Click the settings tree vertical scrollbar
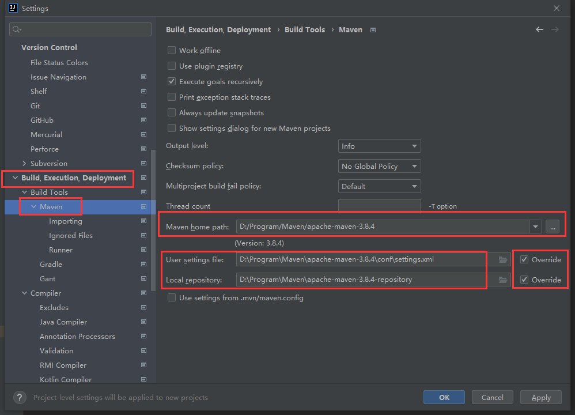This screenshot has height=415, width=575. click(154, 220)
